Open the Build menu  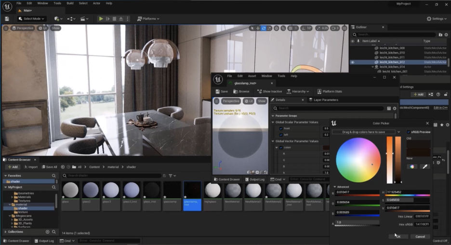click(70, 3)
